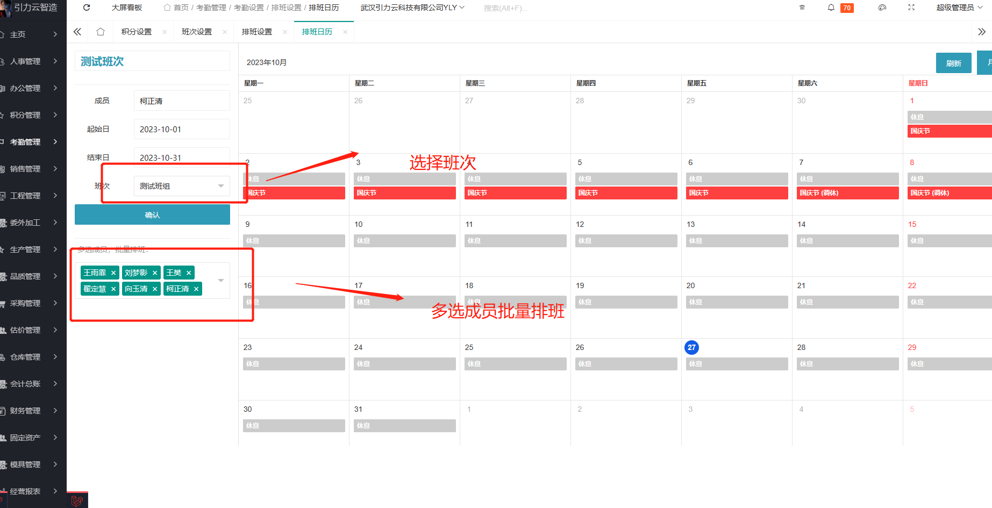This screenshot has height=508, width=992.
Task: Expand 考勤管理 in the sidebar
Action: pyautogui.click(x=32, y=142)
